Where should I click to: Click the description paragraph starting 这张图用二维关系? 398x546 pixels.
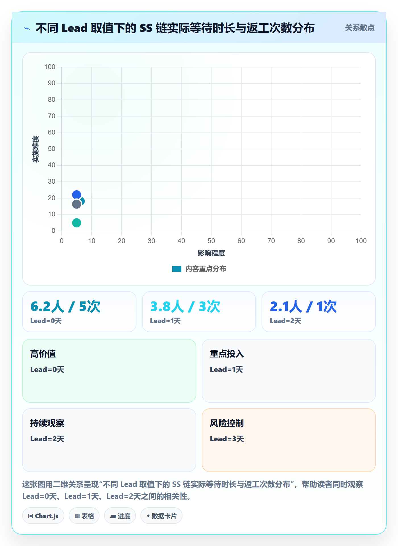tap(193, 490)
